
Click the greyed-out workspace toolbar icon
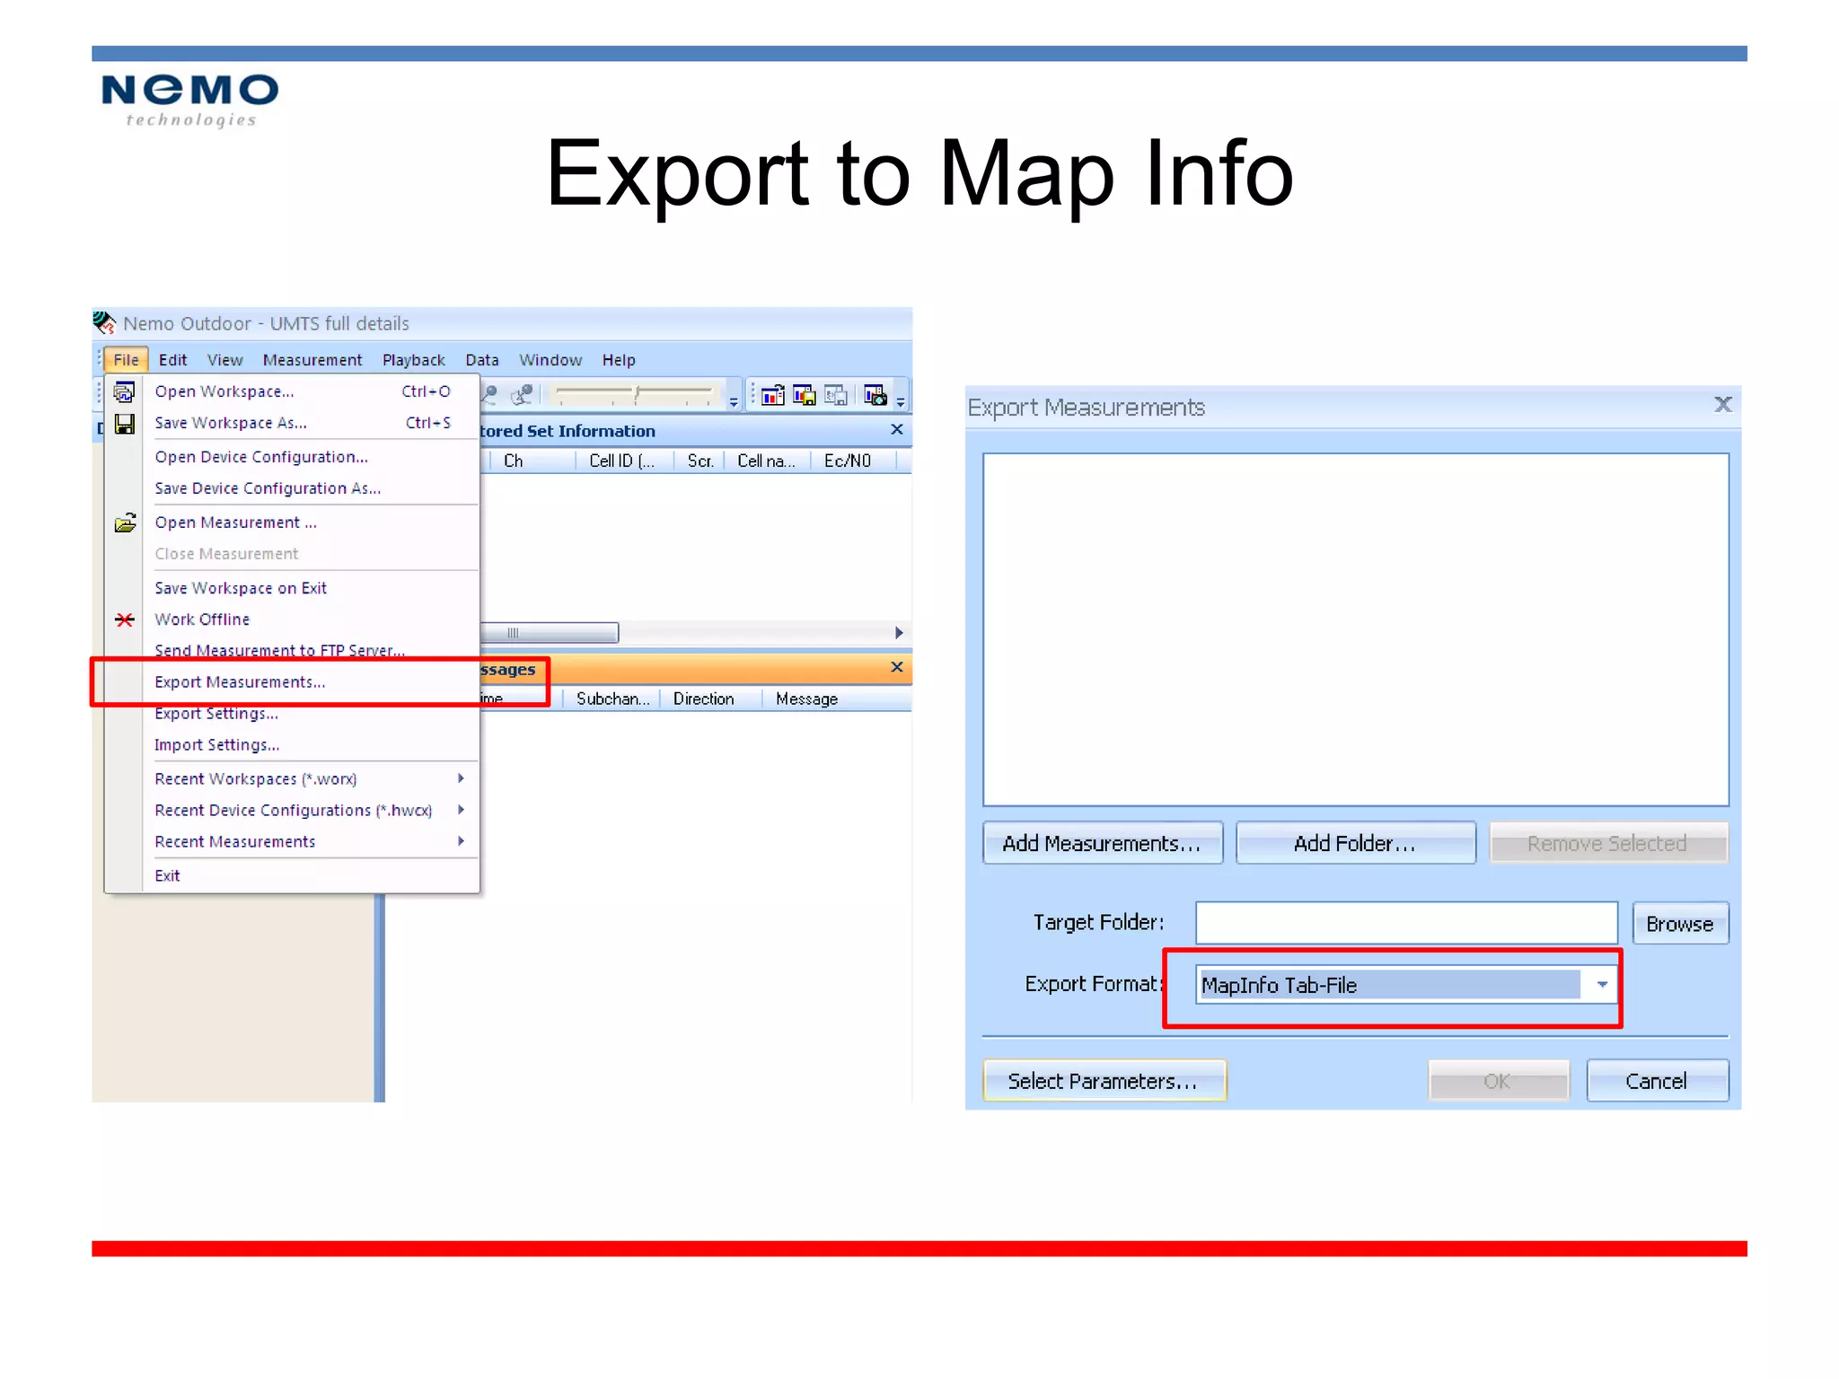pyautogui.click(x=836, y=395)
